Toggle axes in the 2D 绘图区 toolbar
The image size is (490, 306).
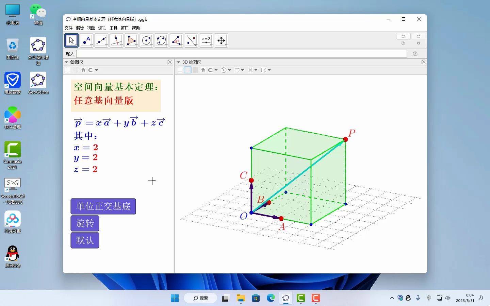(68, 70)
